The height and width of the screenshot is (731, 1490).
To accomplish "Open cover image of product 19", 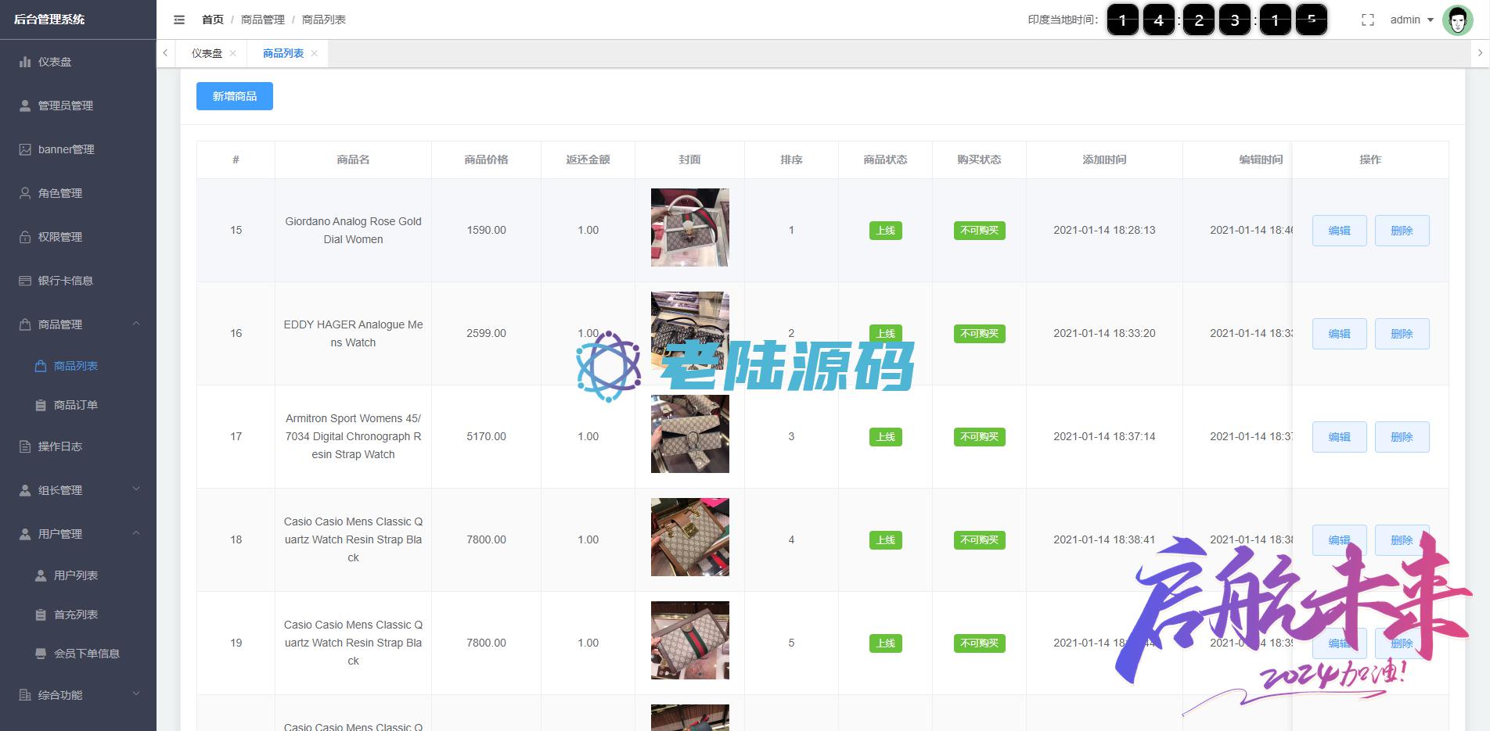I will pyautogui.click(x=690, y=640).
